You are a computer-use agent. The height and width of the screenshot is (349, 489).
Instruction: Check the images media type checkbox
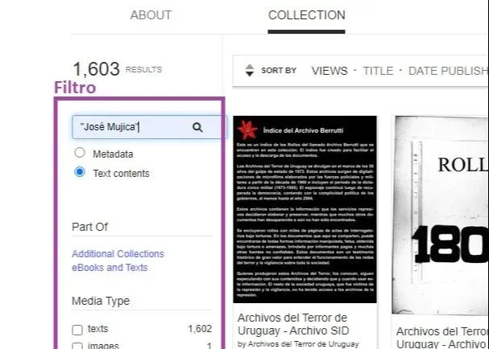coord(77,346)
